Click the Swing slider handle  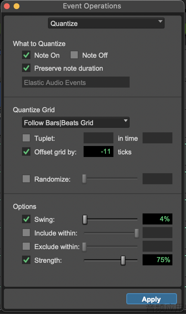point(85,220)
